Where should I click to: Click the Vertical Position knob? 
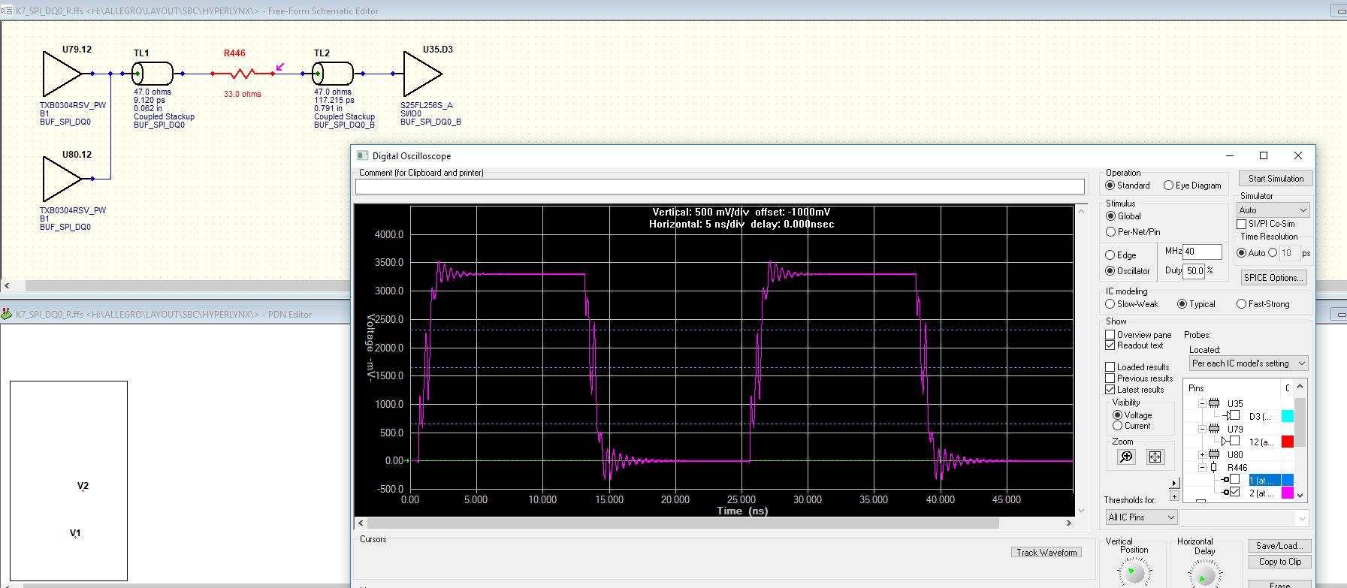[1134, 574]
